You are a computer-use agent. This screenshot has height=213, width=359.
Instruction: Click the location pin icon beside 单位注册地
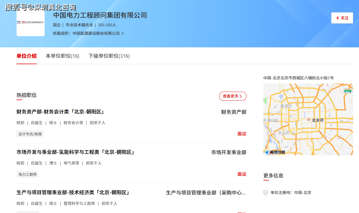point(266,193)
